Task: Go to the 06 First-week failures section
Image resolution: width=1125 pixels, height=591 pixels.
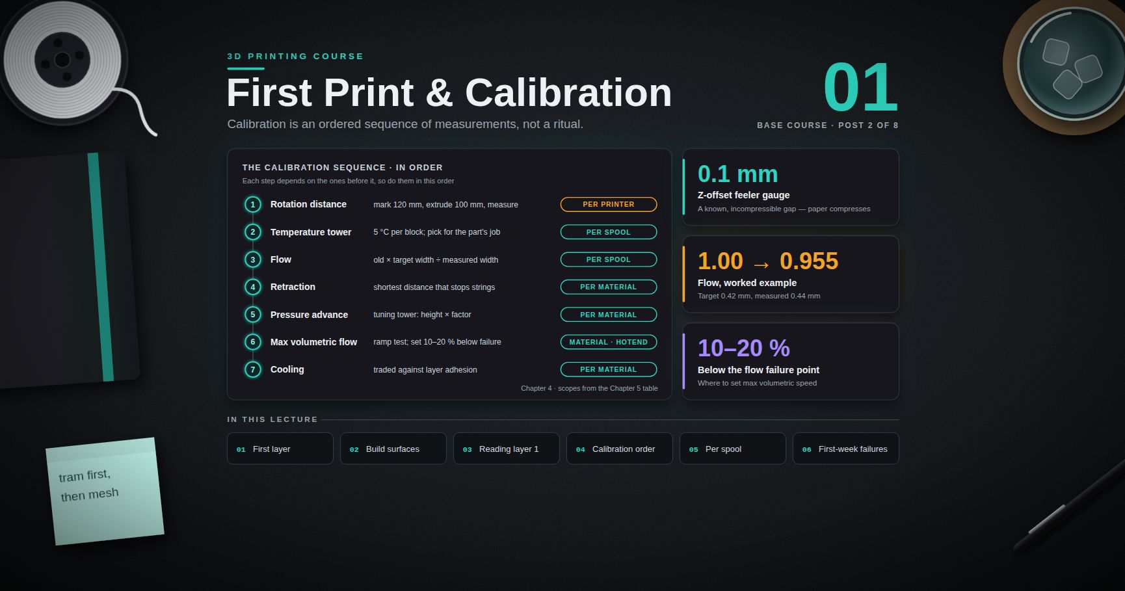Action: (x=846, y=449)
